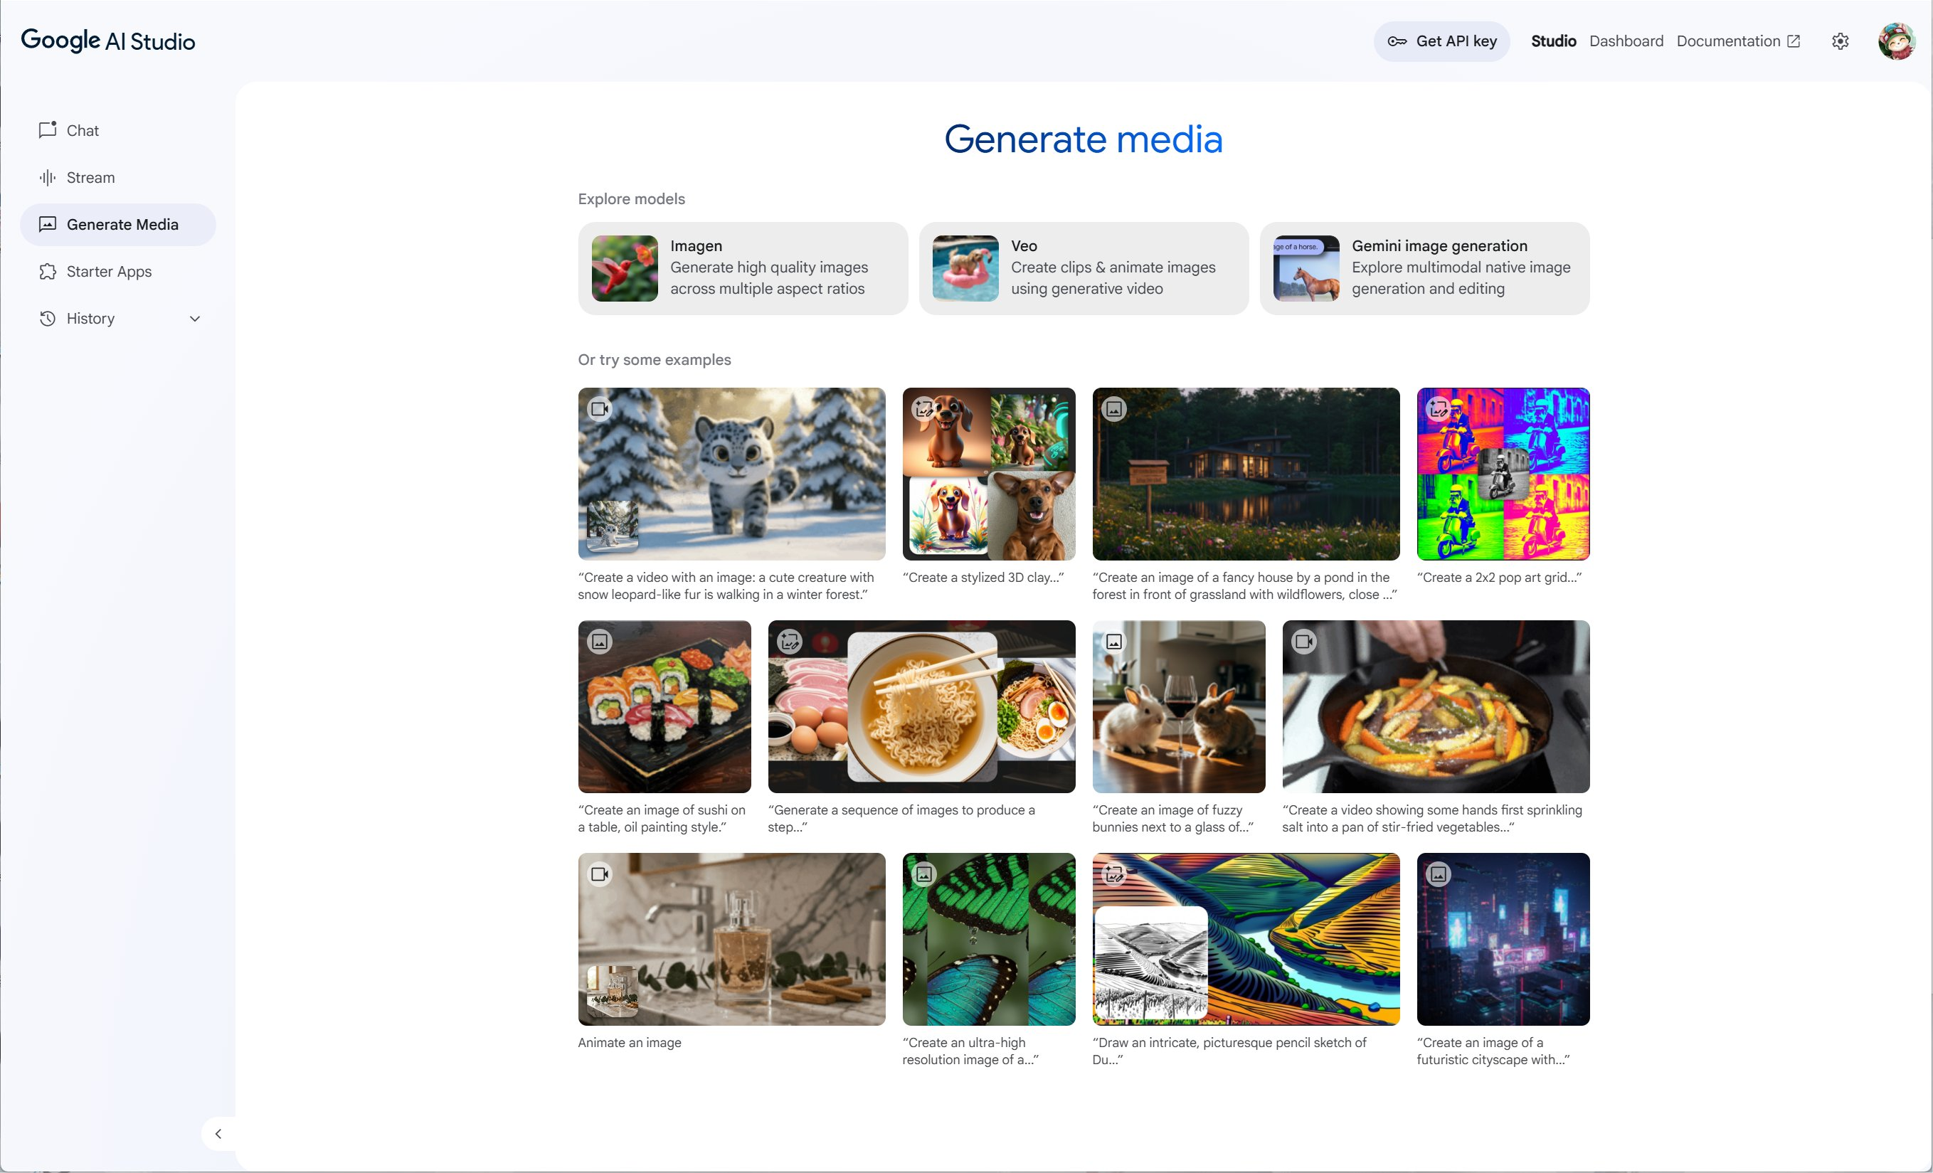
Task: Click the video icon on perfume bottle example
Action: pos(600,874)
